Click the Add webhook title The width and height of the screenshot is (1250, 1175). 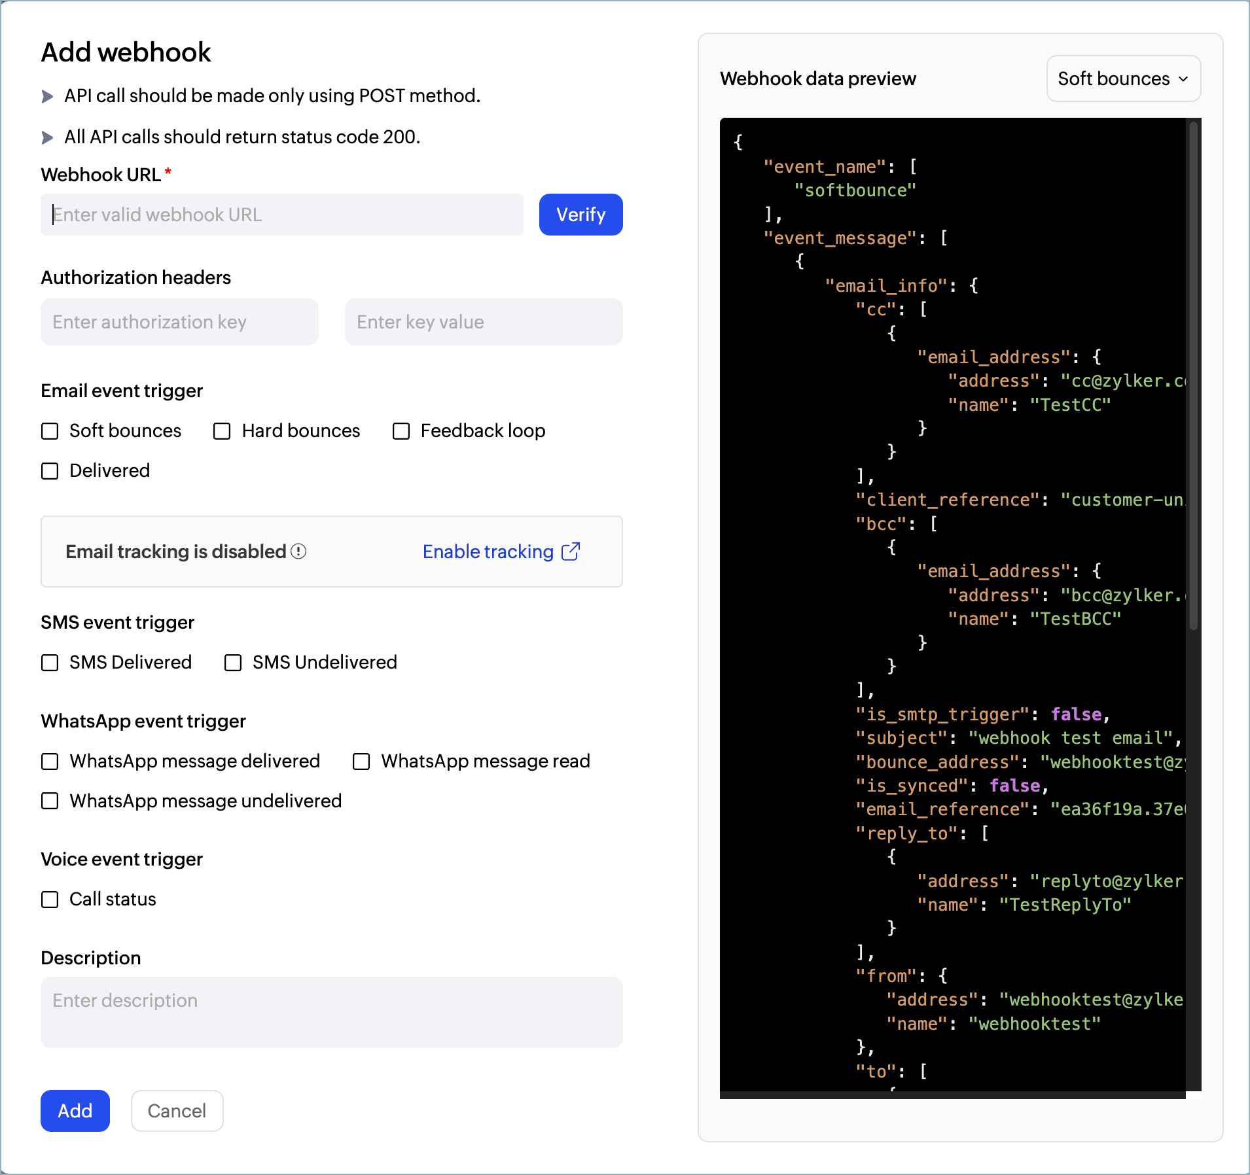(x=126, y=52)
